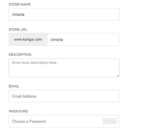The image size is (148, 134).
Task: Click the textarea resize handle icon
Action: pyautogui.click(x=118, y=76)
